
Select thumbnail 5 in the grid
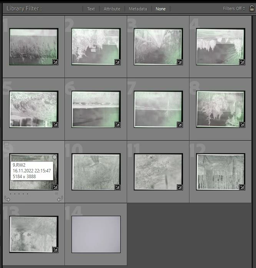(x=34, y=109)
